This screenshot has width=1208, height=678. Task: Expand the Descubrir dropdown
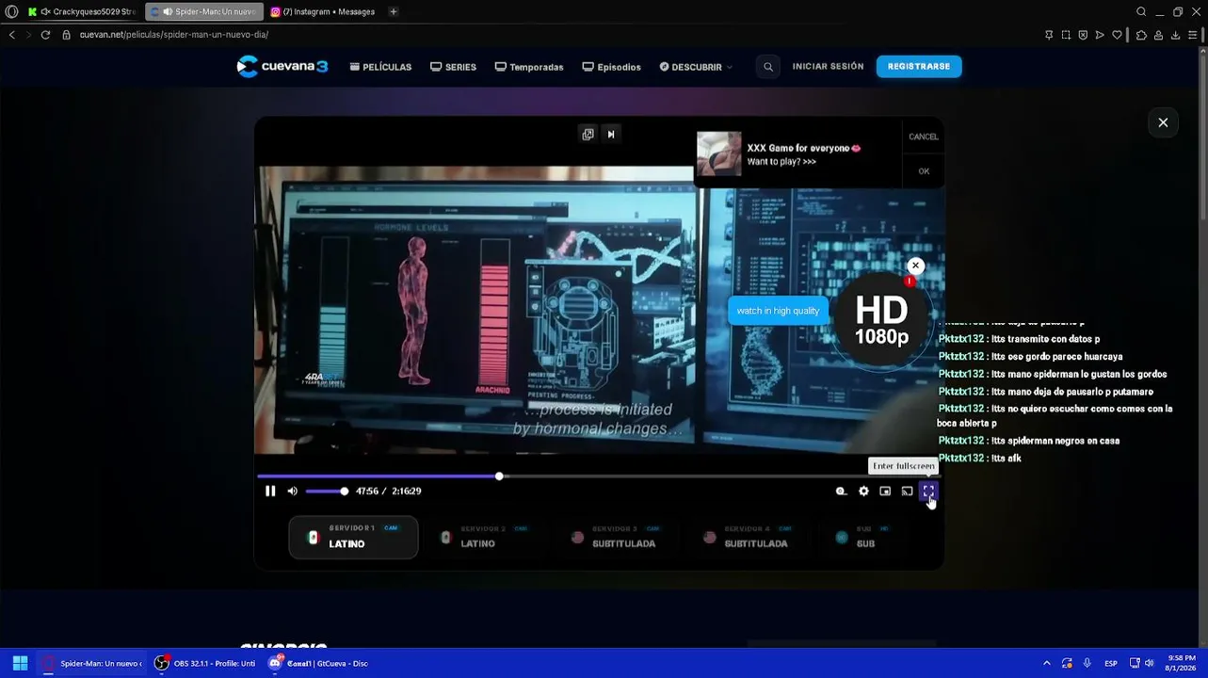tap(696, 67)
